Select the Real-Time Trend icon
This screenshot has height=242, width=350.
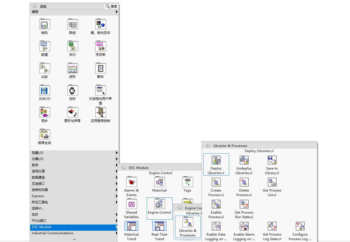159,226
